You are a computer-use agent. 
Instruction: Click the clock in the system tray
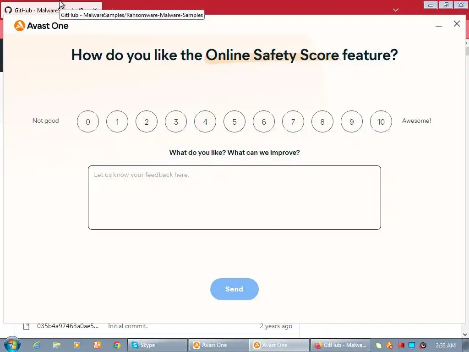[446, 345]
